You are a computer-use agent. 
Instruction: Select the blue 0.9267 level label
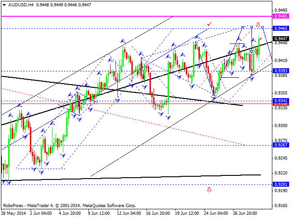[x=281, y=145]
